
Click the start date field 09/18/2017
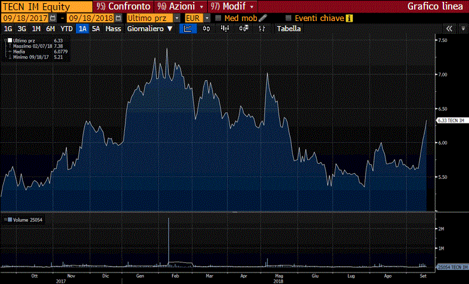click(x=25, y=18)
